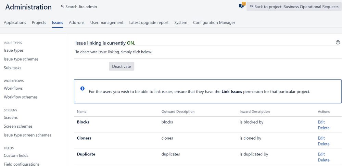Click the "is cloned by" inward description
Viewport: 342px width, 166px height.
250,138
